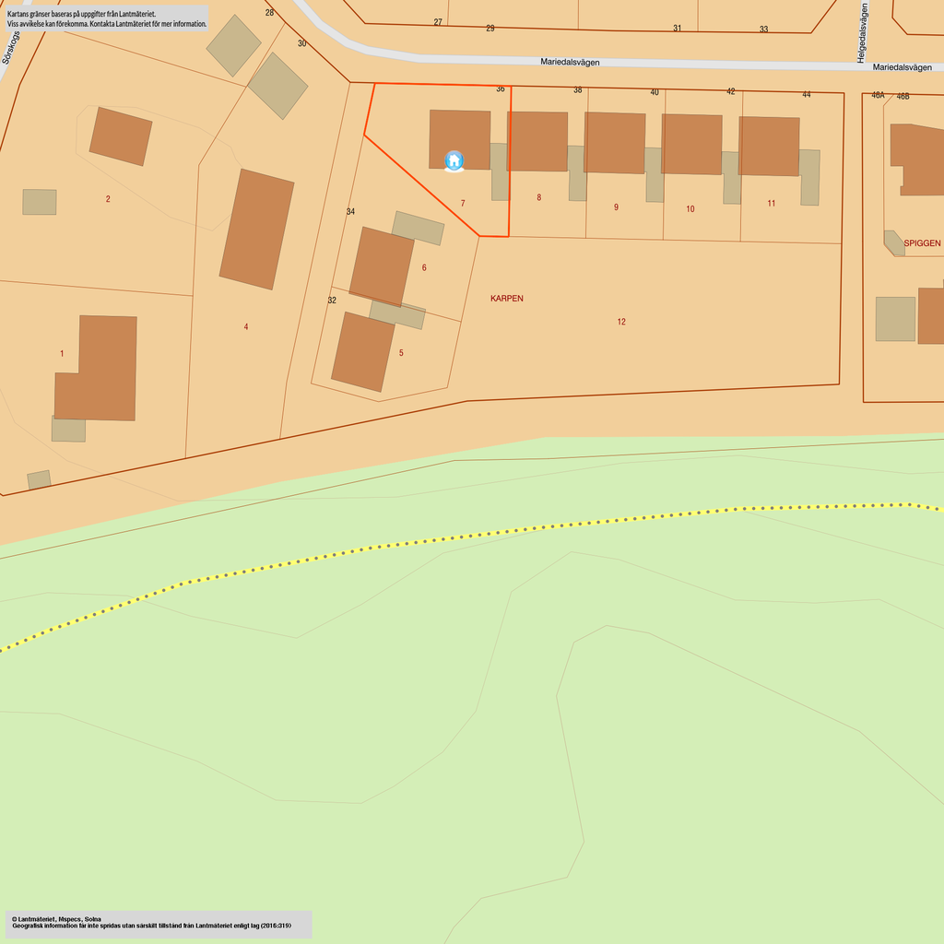Click house number 46A label
944x944 pixels.
tap(878, 95)
